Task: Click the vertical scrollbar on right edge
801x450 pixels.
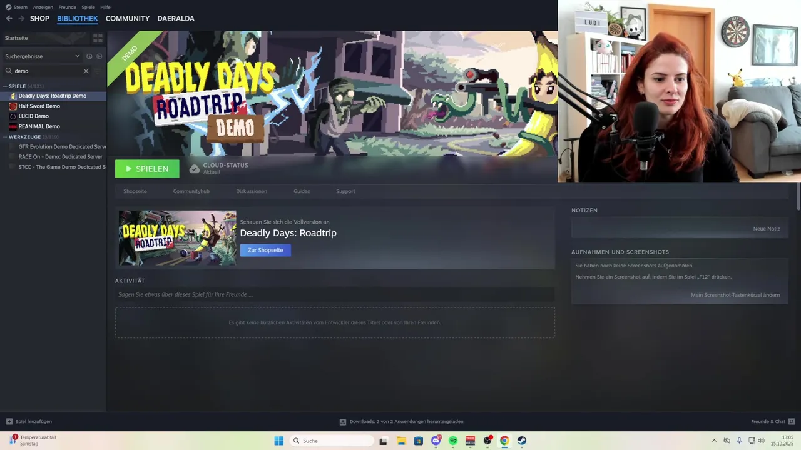Action: [x=798, y=197]
